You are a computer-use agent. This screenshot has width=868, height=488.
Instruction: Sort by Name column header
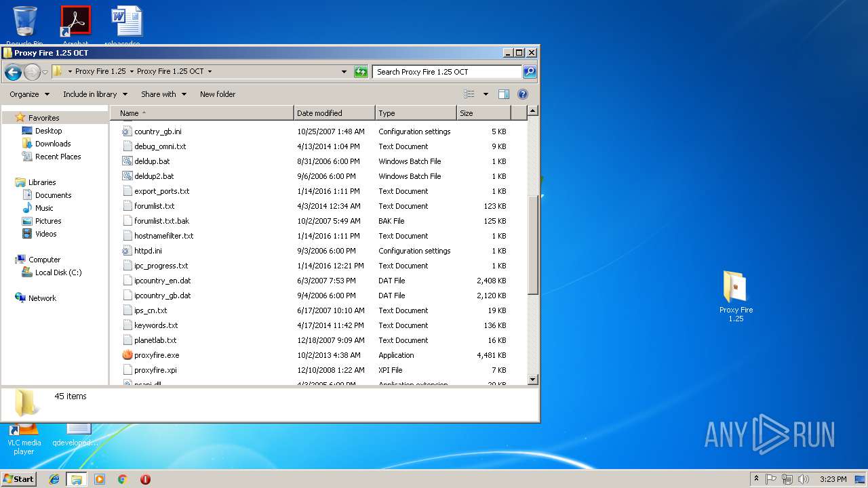(x=202, y=113)
